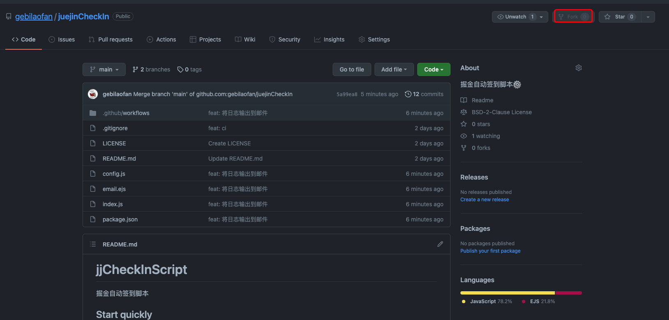Open the config.js file
Viewport: 669px width, 320px height.
114,174
